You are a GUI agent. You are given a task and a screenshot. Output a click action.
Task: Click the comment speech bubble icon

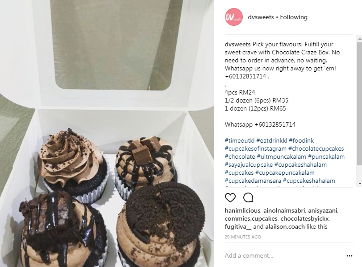pyautogui.click(x=248, y=197)
